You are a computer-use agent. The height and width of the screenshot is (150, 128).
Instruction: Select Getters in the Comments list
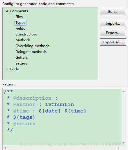(x=22, y=58)
